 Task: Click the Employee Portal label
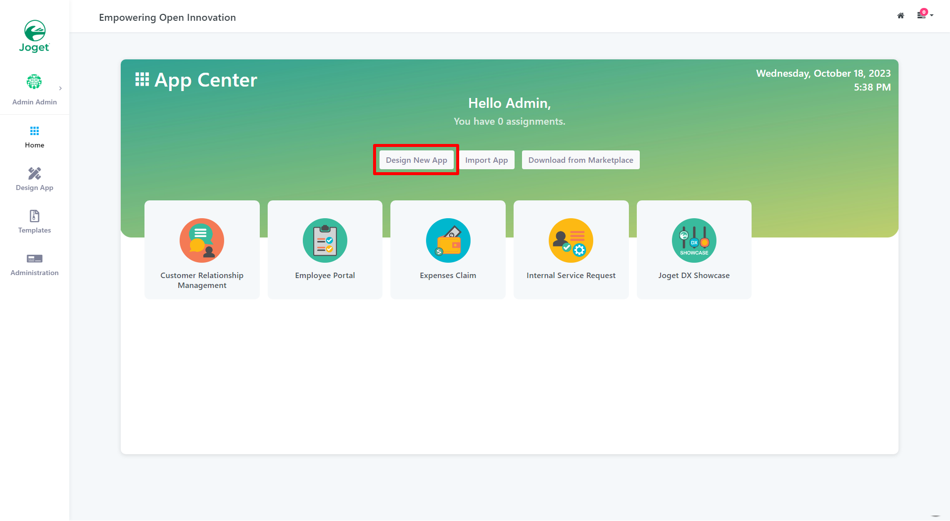325,275
